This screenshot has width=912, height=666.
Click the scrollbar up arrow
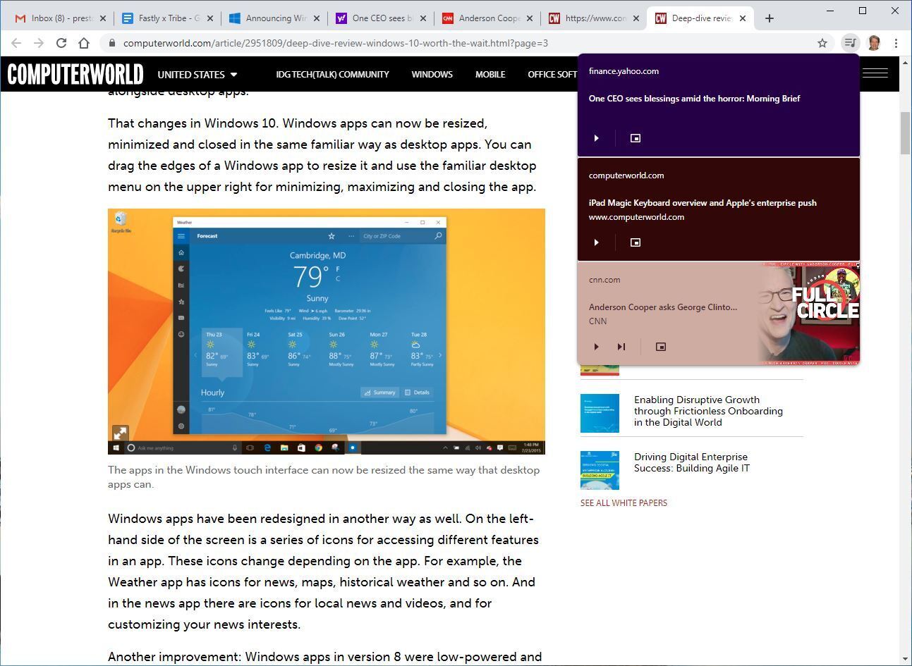906,61
